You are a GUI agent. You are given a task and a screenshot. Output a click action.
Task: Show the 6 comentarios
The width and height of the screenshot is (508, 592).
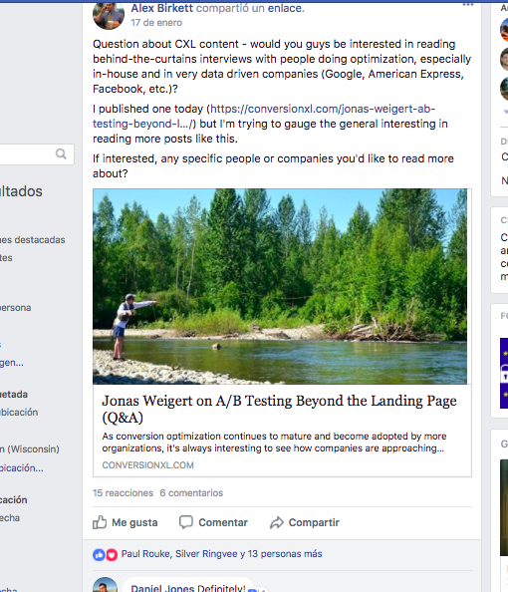(191, 493)
